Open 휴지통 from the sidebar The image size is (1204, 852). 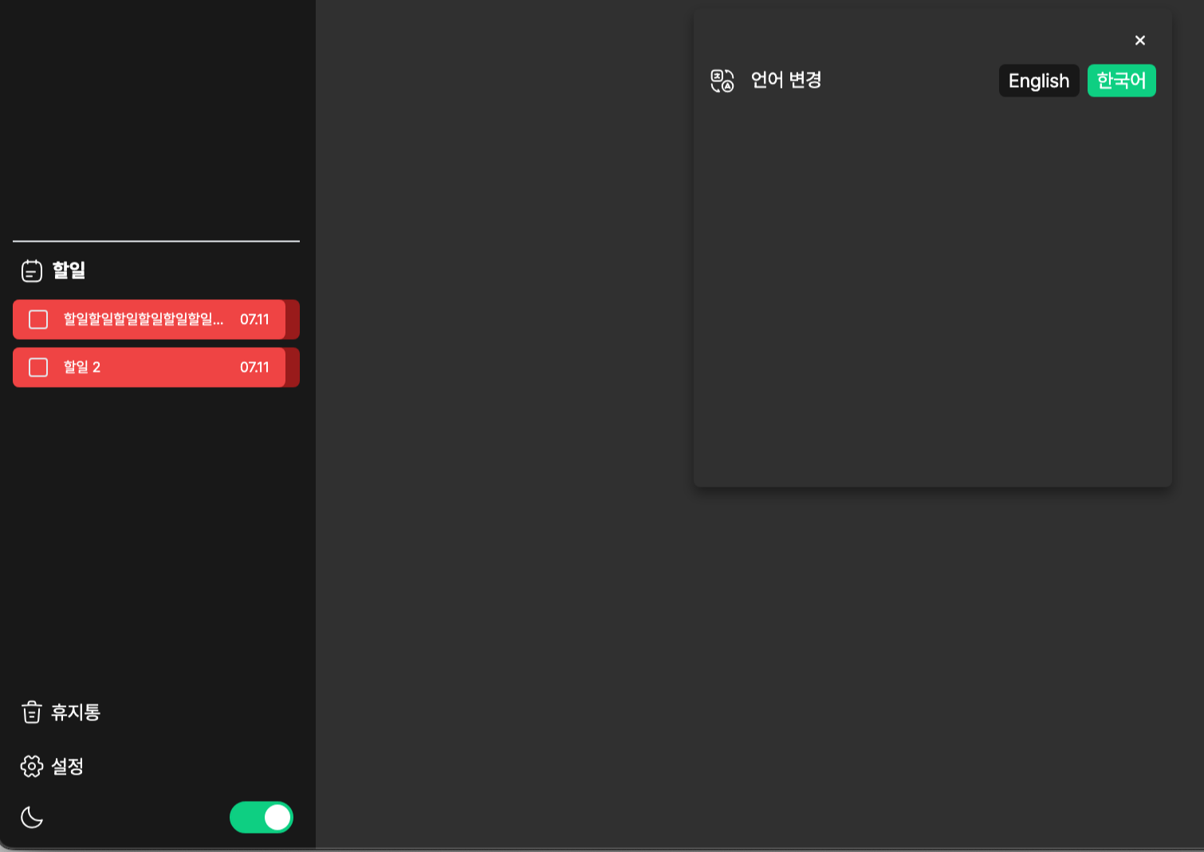pyautogui.click(x=76, y=712)
